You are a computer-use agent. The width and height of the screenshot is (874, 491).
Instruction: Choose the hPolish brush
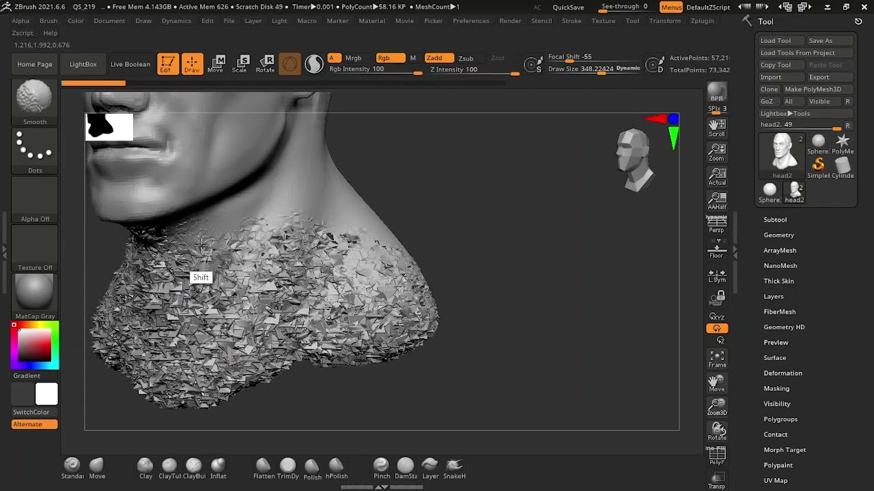pyautogui.click(x=336, y=468)
